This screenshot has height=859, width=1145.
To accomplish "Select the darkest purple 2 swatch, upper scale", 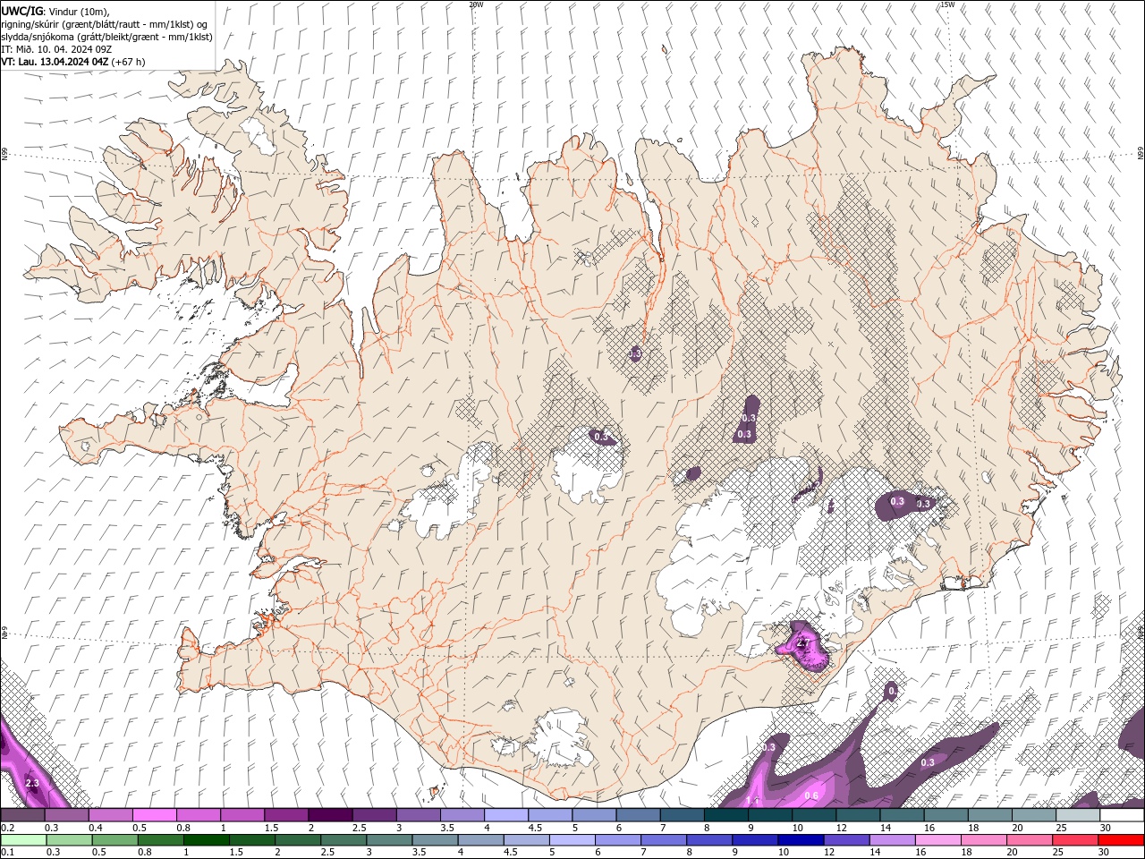I will (330, 815).
